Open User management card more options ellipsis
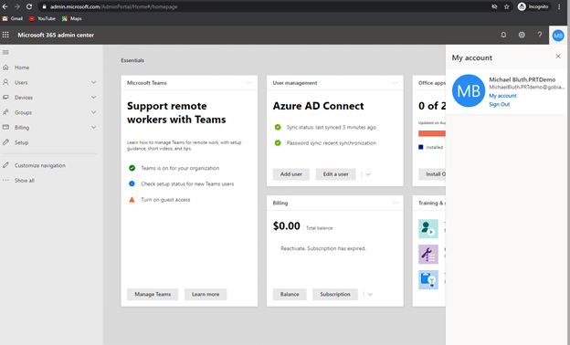 click(396, 83)
